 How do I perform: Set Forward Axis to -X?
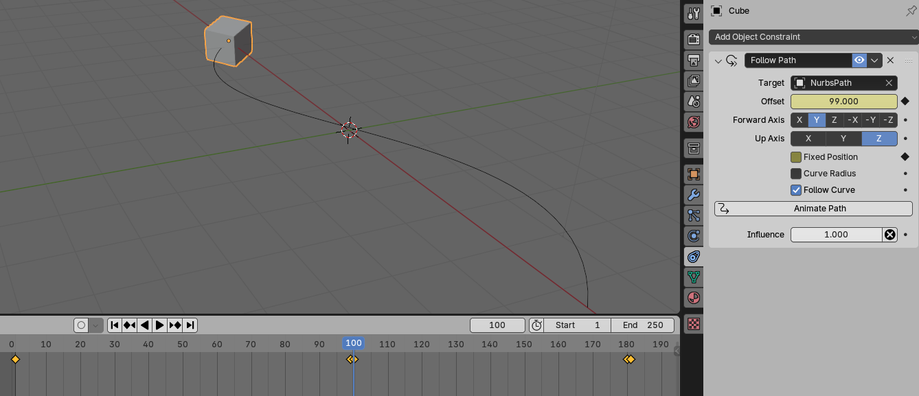tap(852, 120)
